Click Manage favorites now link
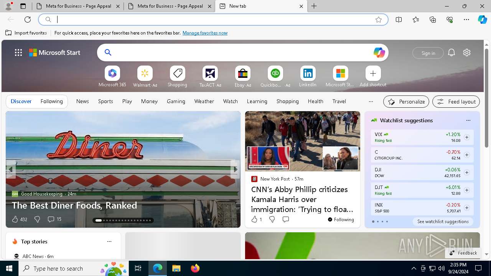Image resolution: width=491 pixels, height=276 pixels. (205, 33)
